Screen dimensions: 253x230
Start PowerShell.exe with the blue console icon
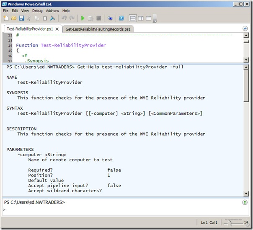(121, 18)
